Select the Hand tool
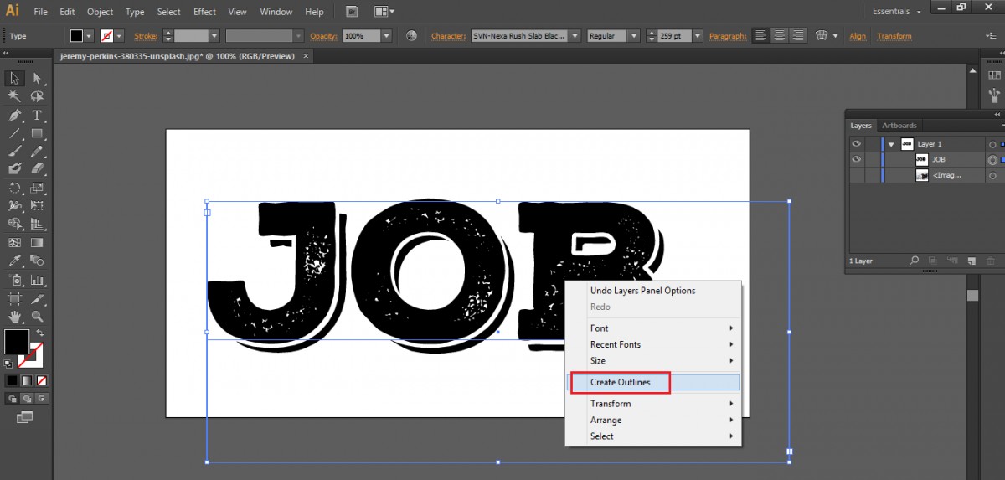This screenshot has height=480, width=1005. click(15, 317)
